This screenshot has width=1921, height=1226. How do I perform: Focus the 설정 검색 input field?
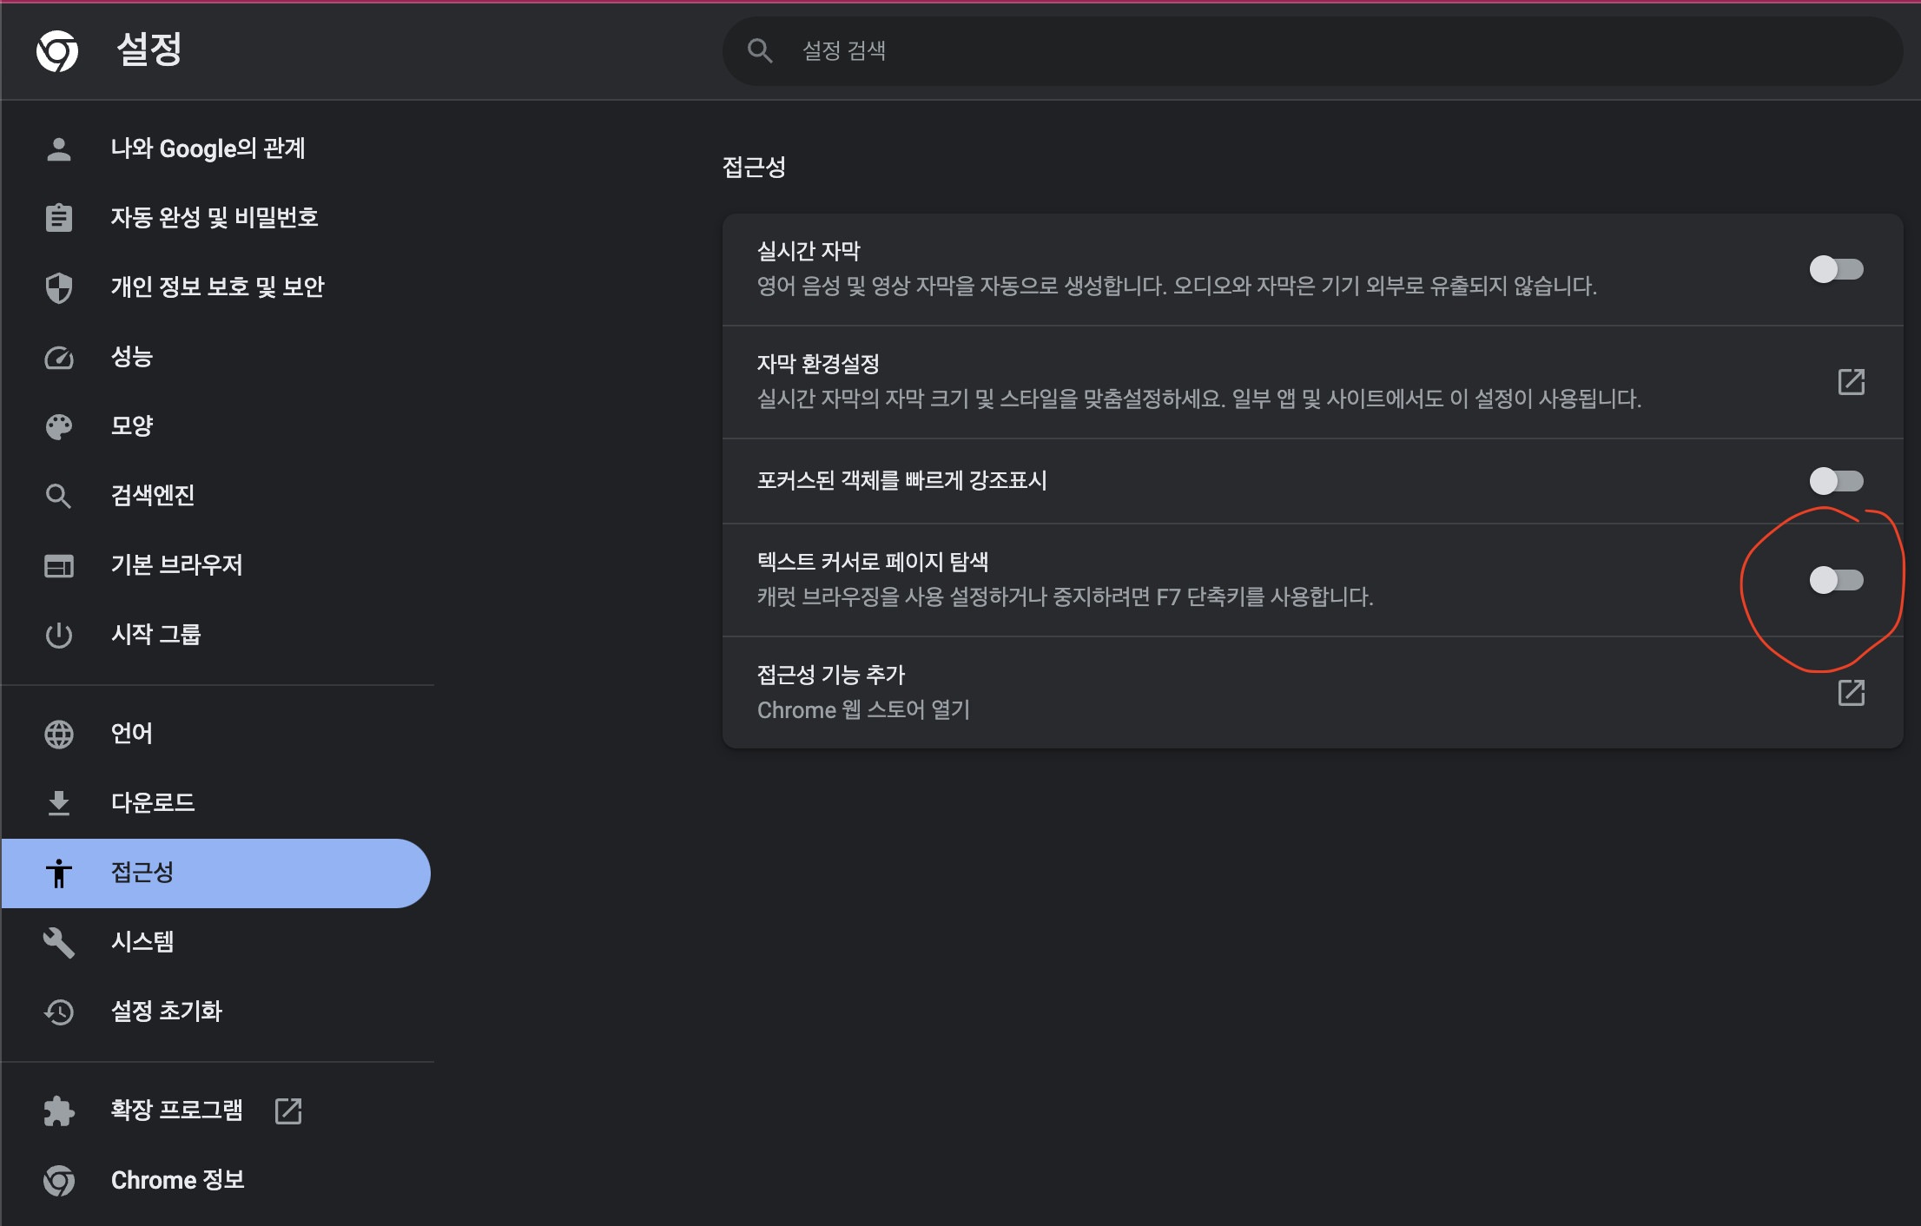(x=1303, y=50)
